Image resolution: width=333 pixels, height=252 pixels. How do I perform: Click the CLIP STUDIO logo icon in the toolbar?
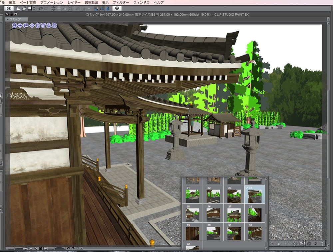click(8, 8)
